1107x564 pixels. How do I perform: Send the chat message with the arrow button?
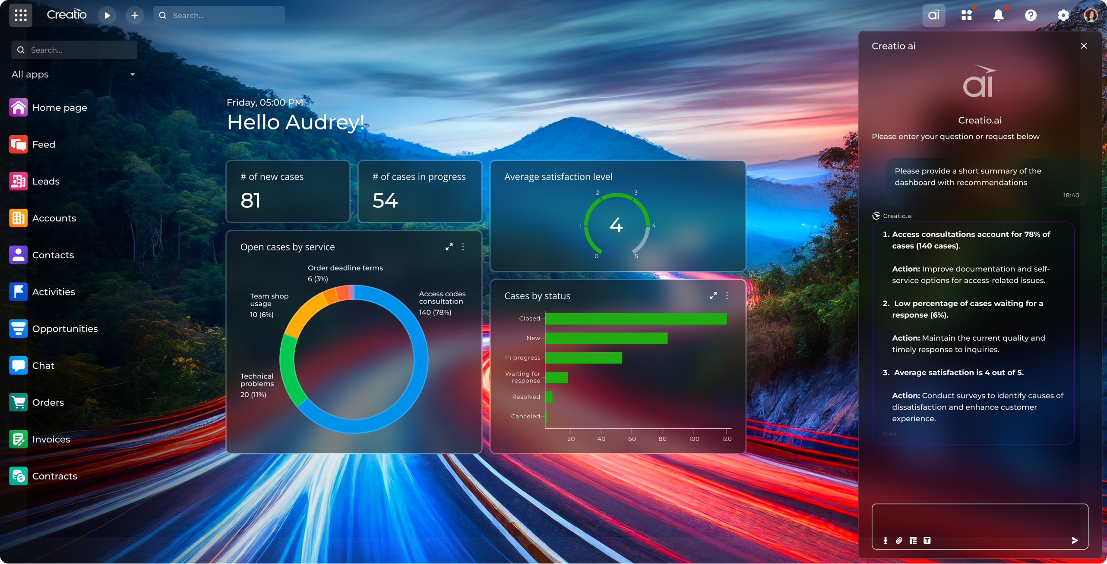point(1075,540)
